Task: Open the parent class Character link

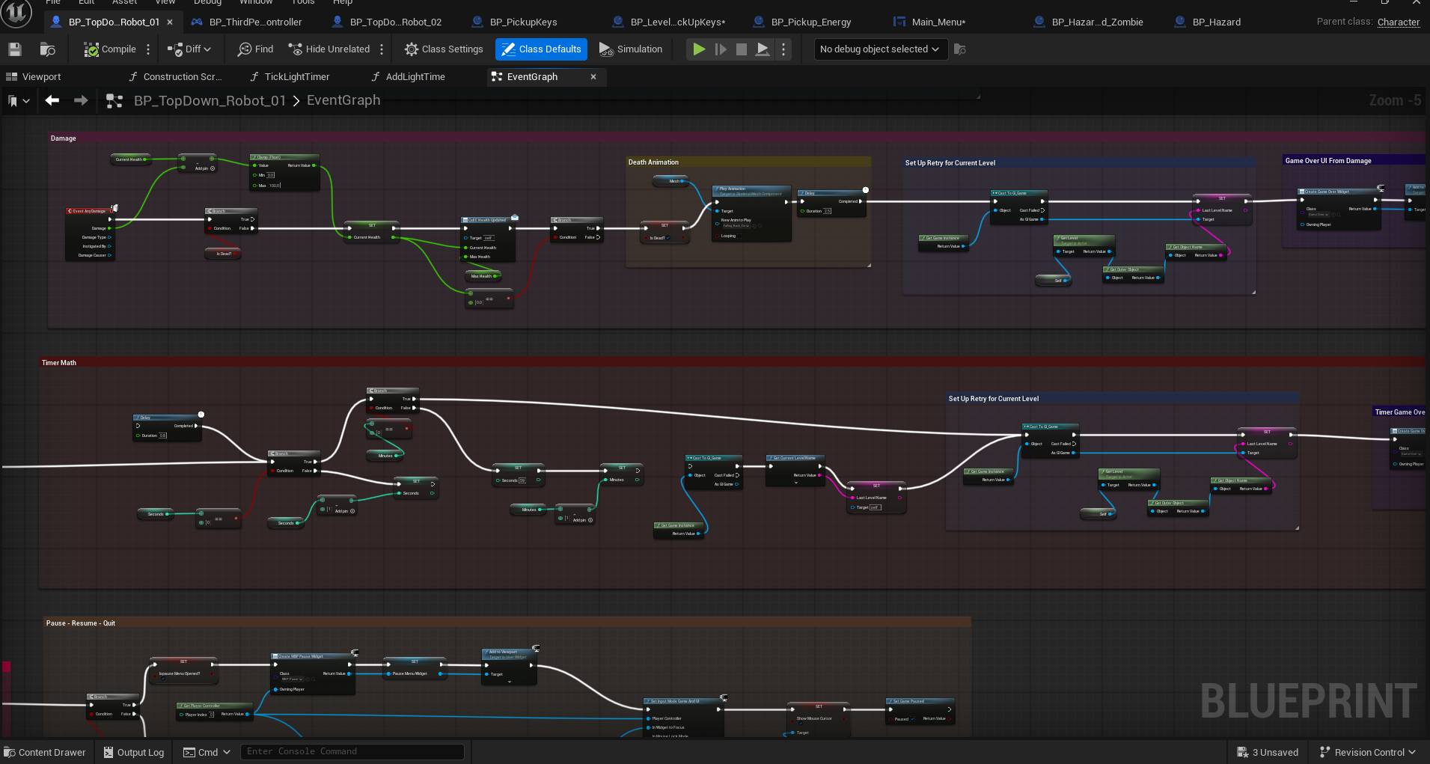Action: click(x=1398, y=22)
